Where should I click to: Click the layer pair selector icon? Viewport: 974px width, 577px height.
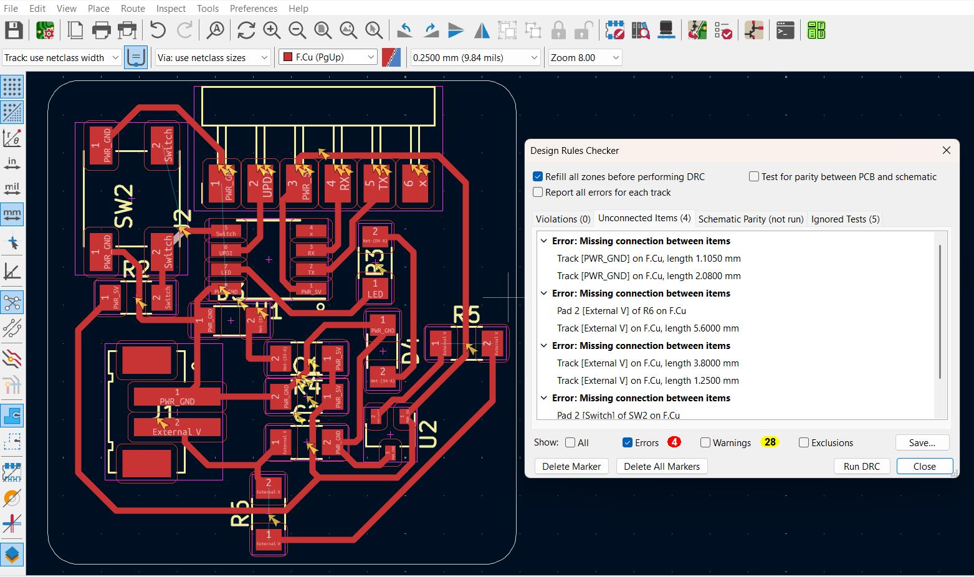click(x=391, y=57)
